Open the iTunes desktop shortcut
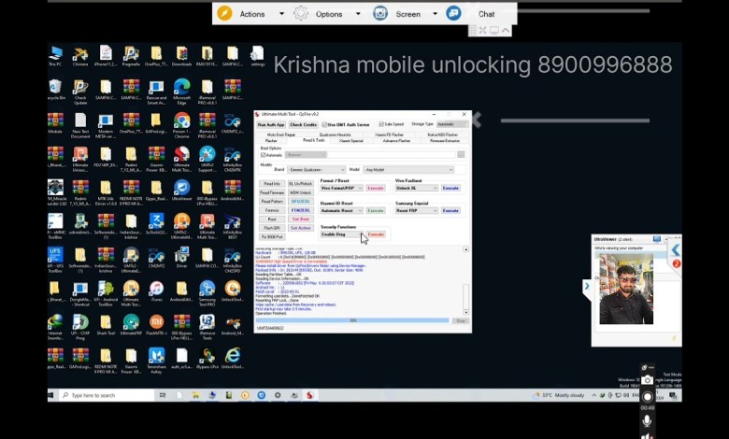 pyautogui.click(x=156, y=292)
